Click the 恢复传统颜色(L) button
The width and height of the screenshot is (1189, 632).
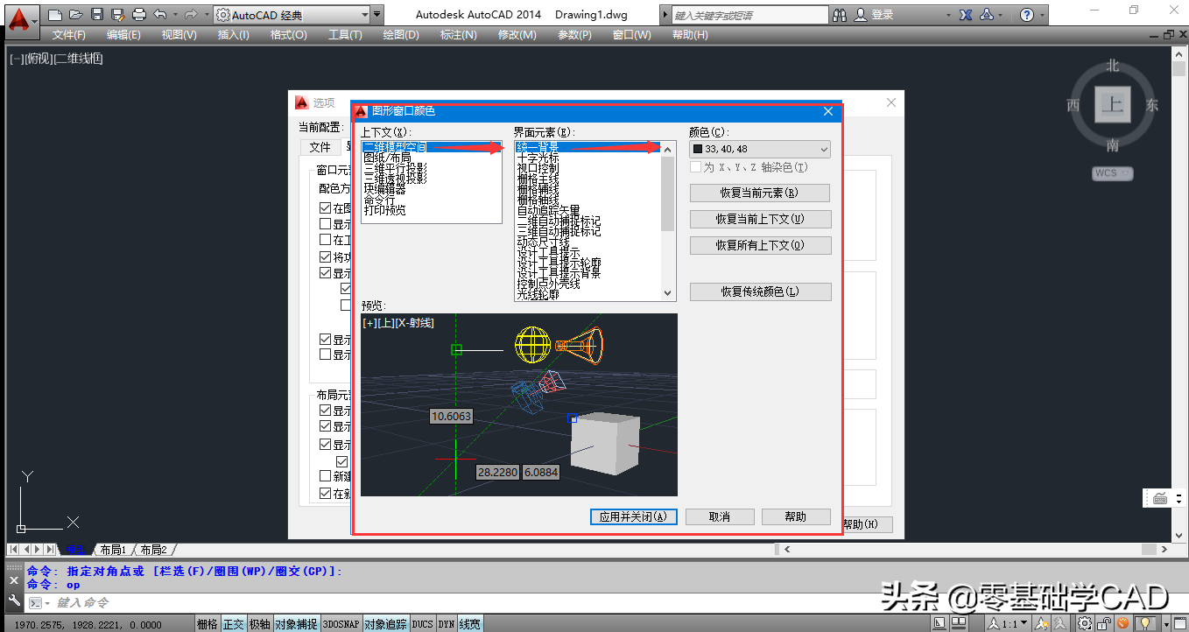click(760, 291)
